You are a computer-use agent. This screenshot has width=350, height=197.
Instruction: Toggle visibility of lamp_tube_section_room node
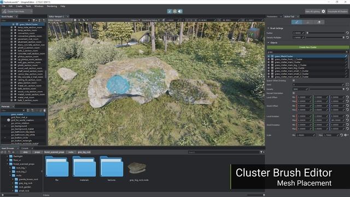click(x=11, y=27)
